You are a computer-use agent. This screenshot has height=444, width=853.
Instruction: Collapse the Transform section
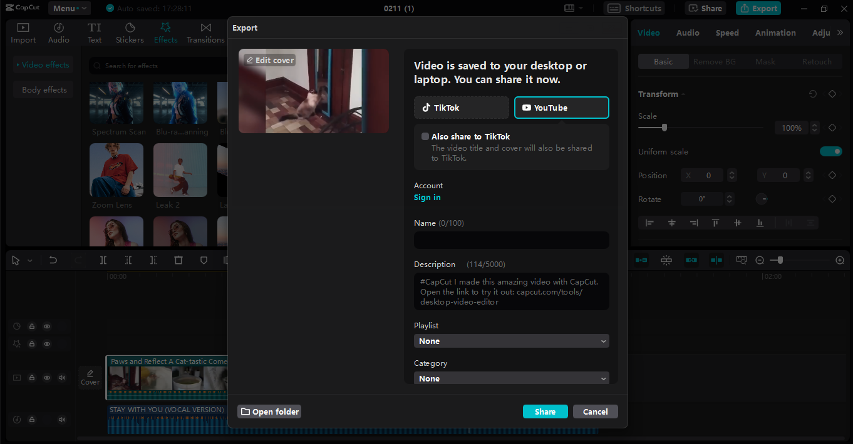[x=684, y=94]
